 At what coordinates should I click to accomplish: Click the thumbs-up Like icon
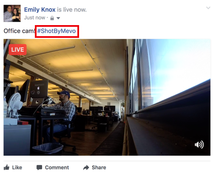(6, 167)
